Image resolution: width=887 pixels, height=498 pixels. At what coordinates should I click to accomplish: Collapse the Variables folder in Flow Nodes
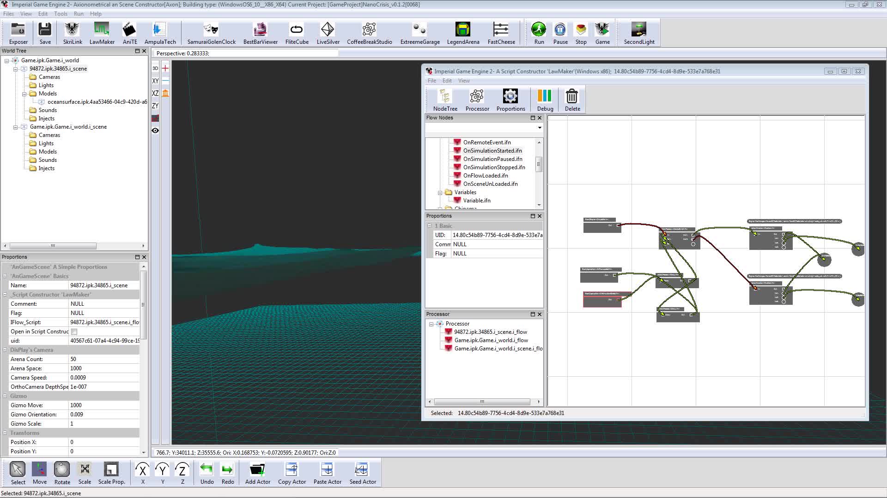(x=440, y=193)
